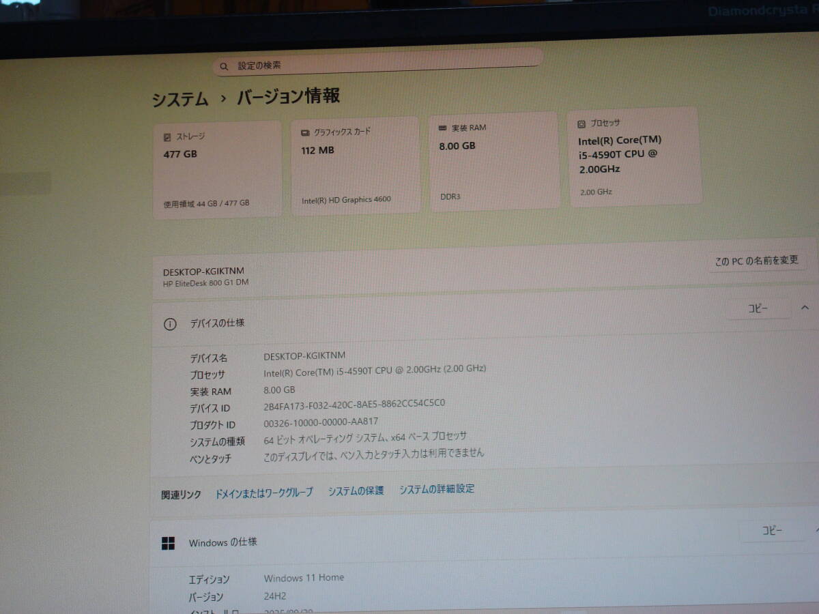
Task: Open the システム breadcrumb link
Action: pos(180,99)
